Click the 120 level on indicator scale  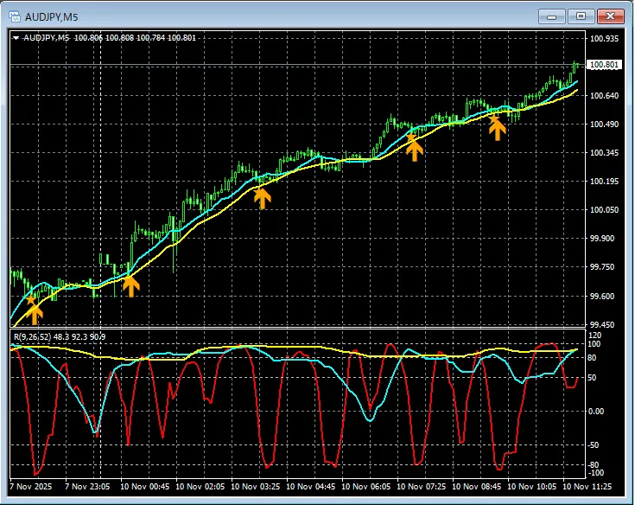pyautogui.click(x=595, y=336)
